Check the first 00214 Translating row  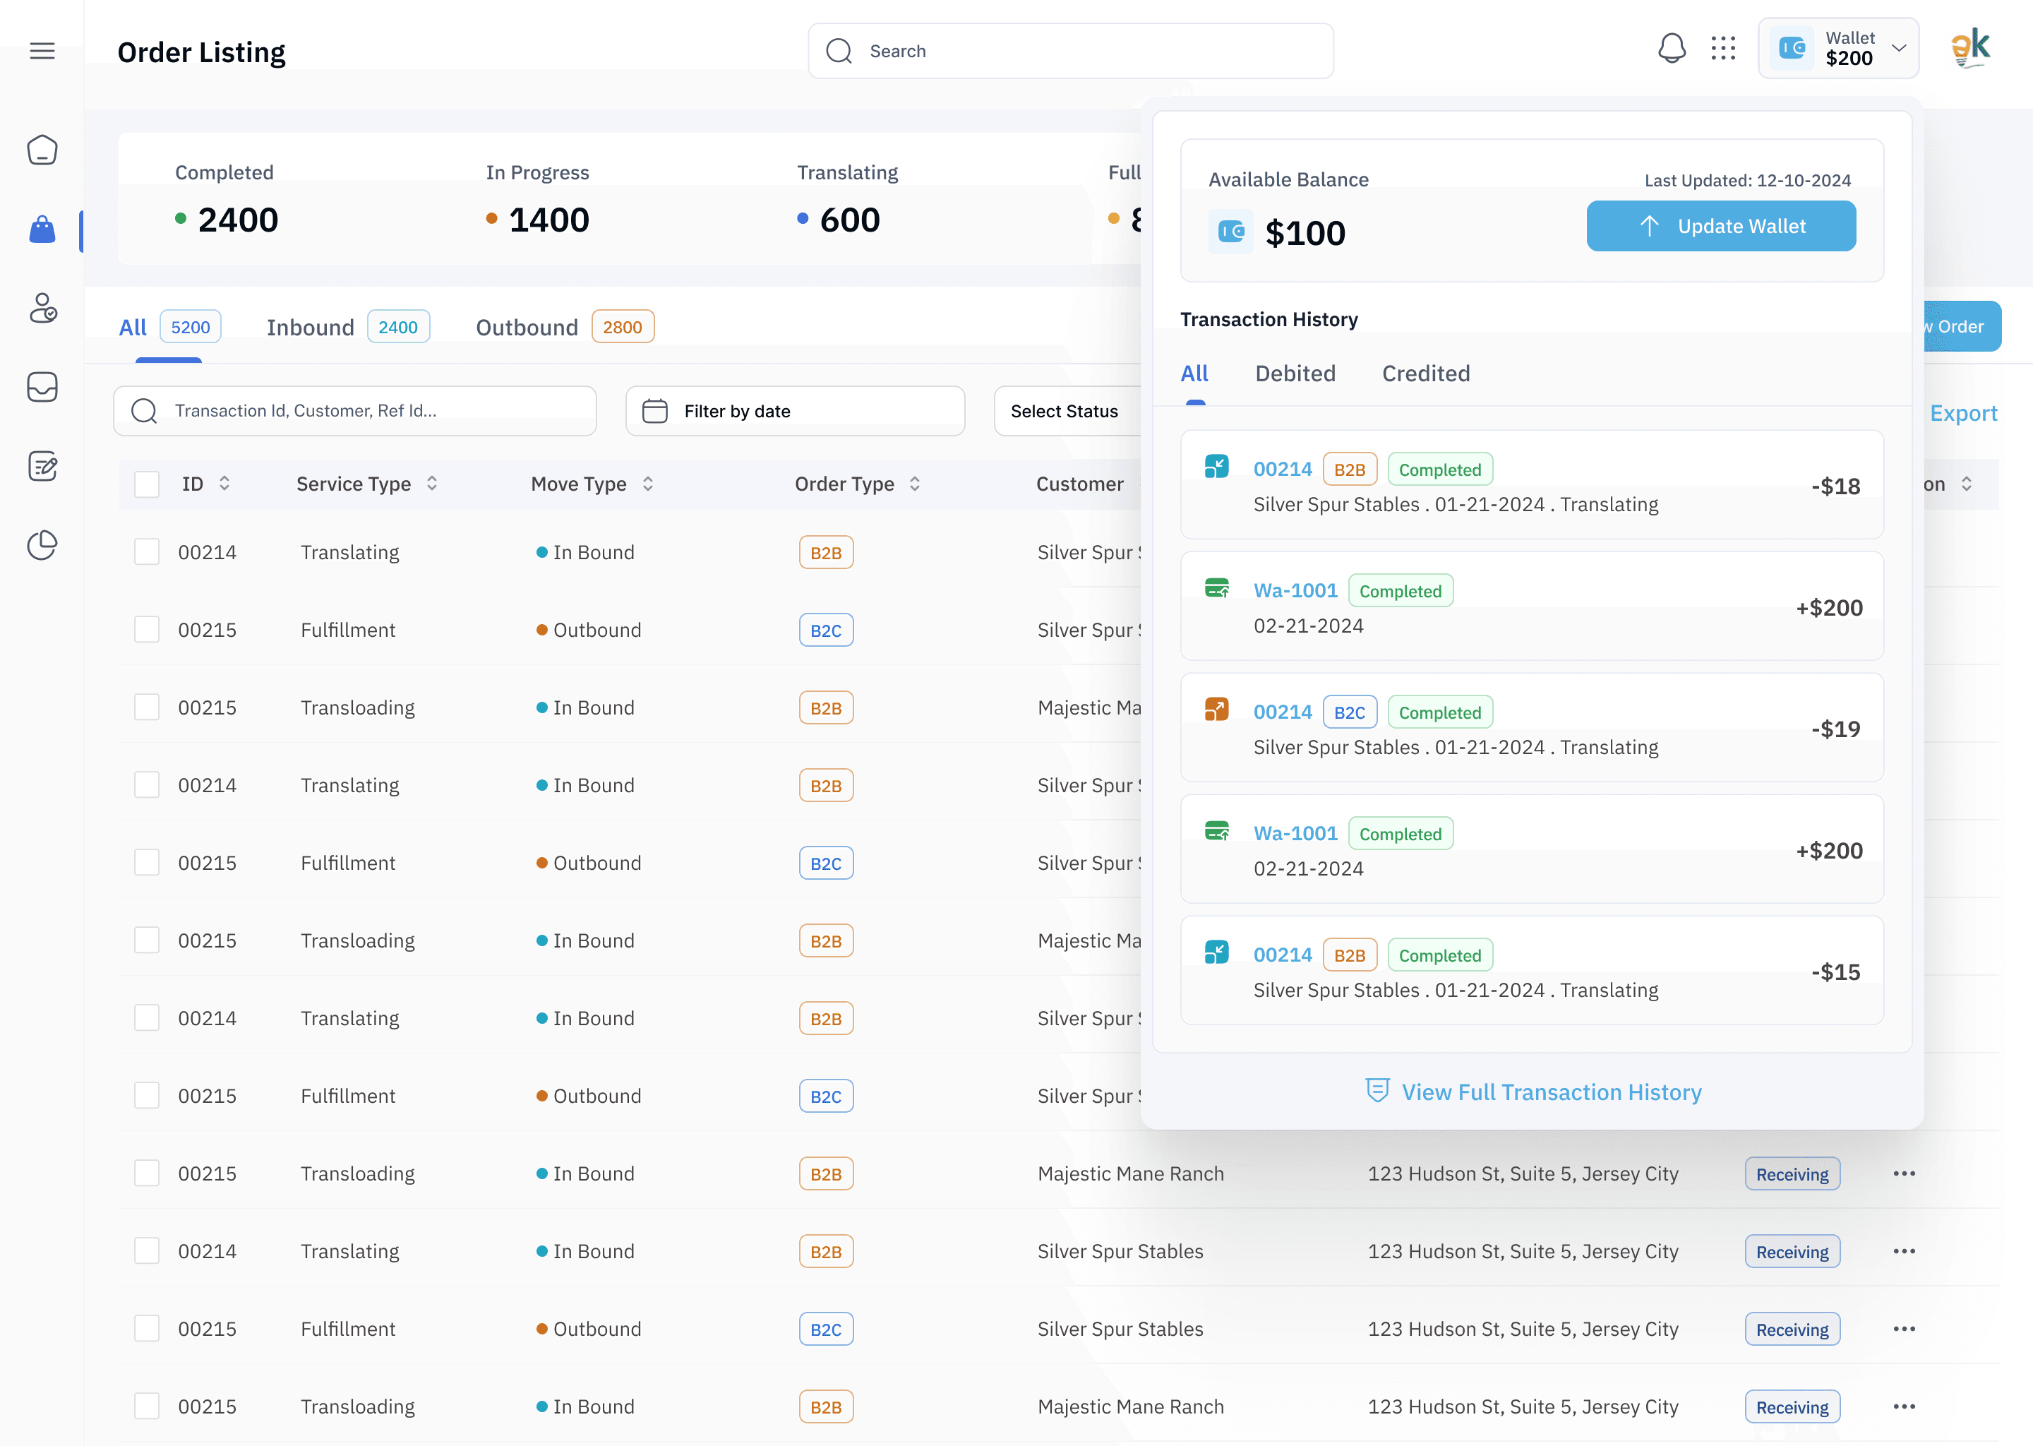point(147,552)
